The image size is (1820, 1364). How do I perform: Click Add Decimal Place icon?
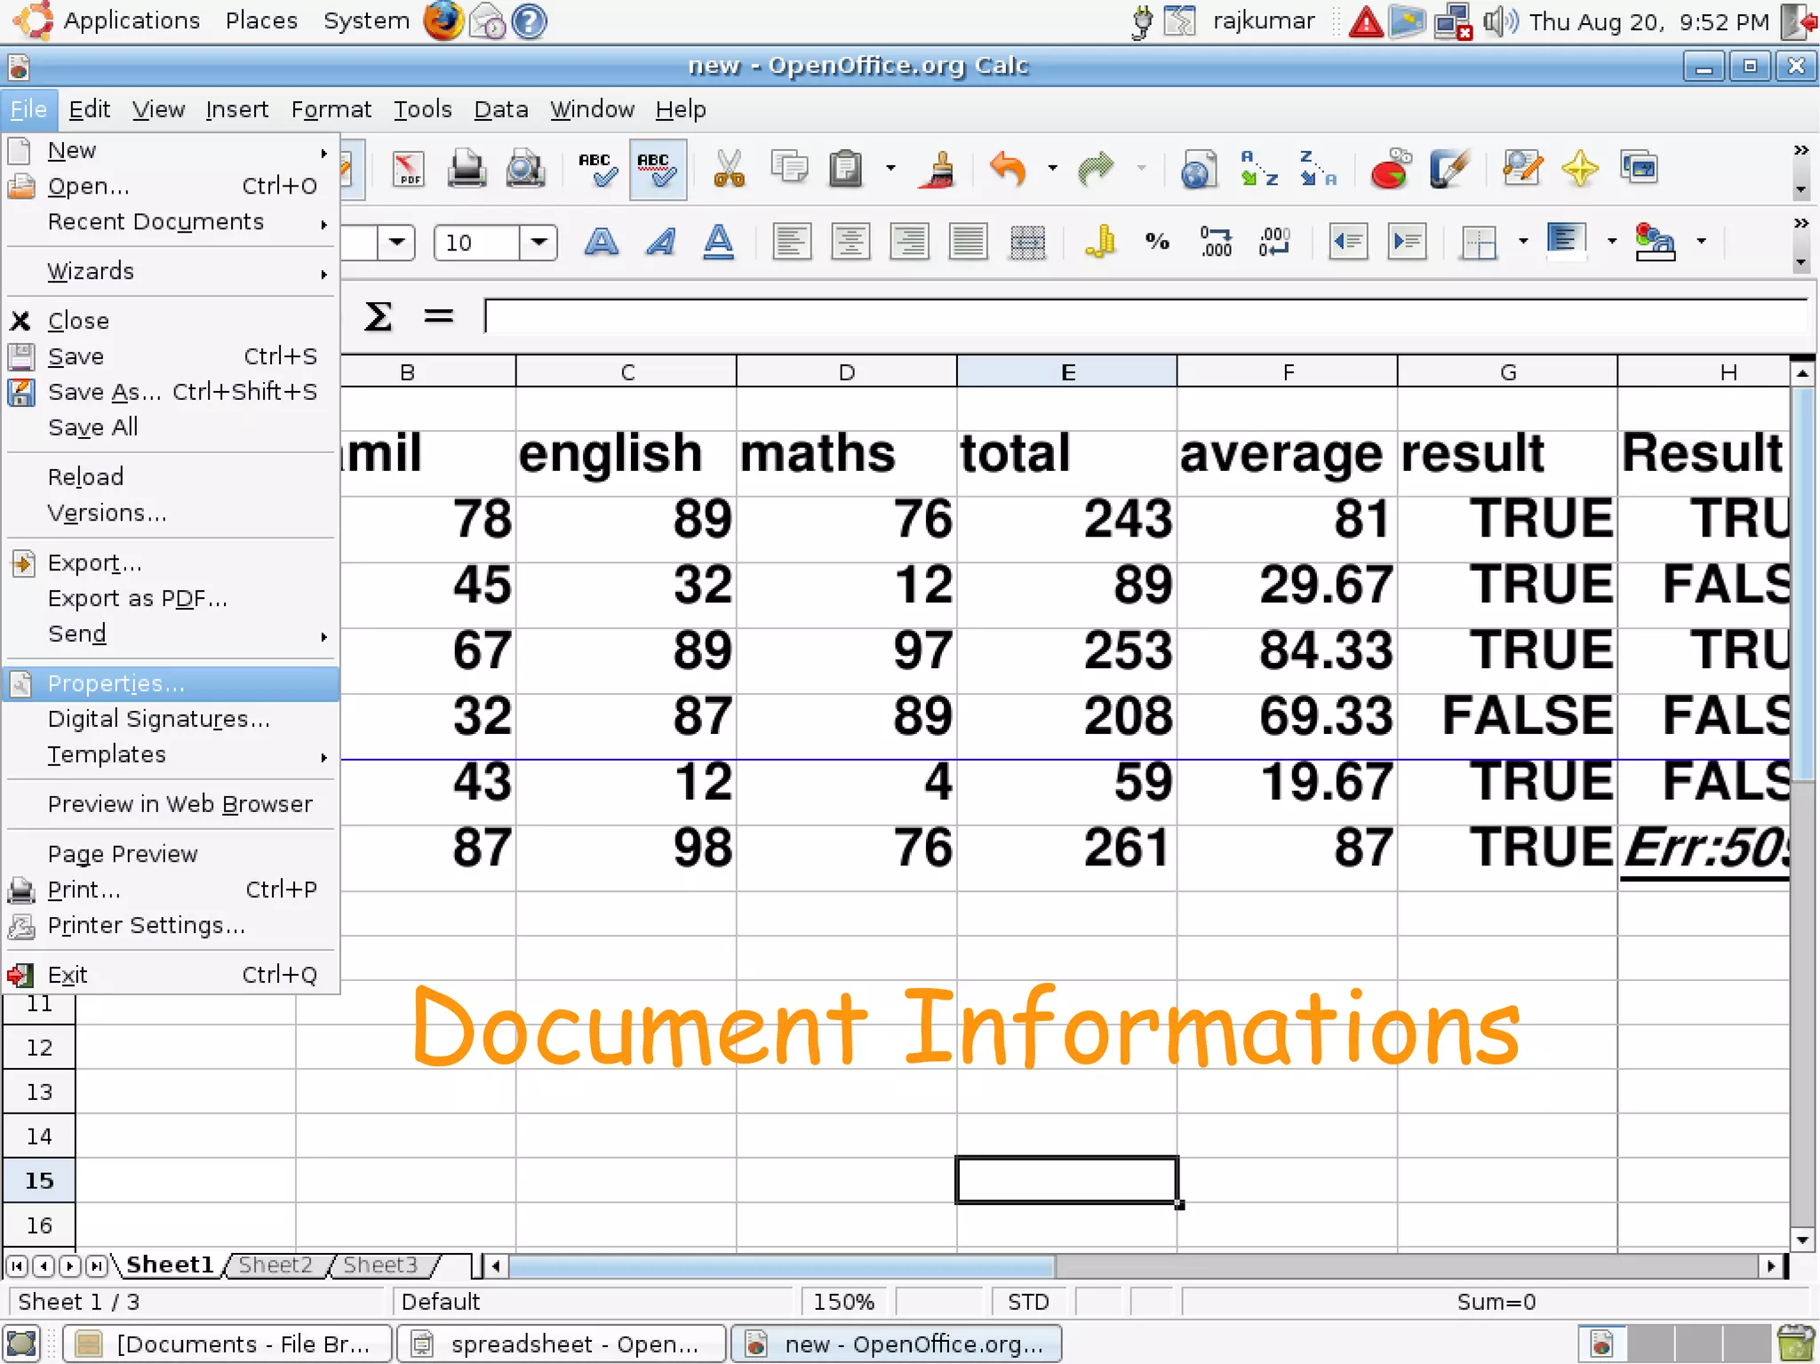[x=1216, y=242]
